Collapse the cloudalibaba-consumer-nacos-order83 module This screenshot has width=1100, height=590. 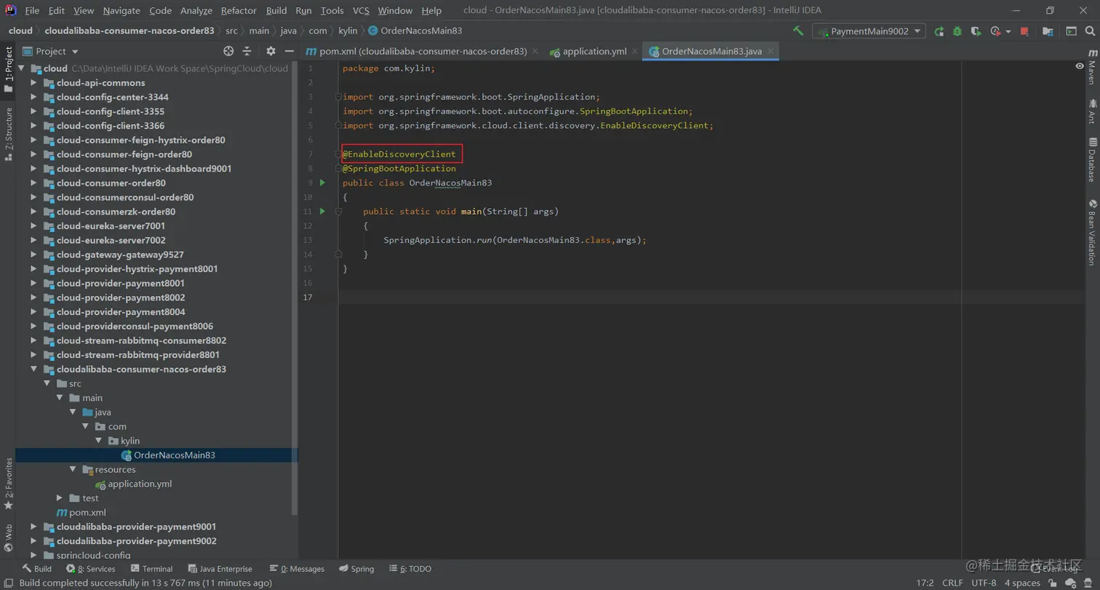(x=33, y=369)
